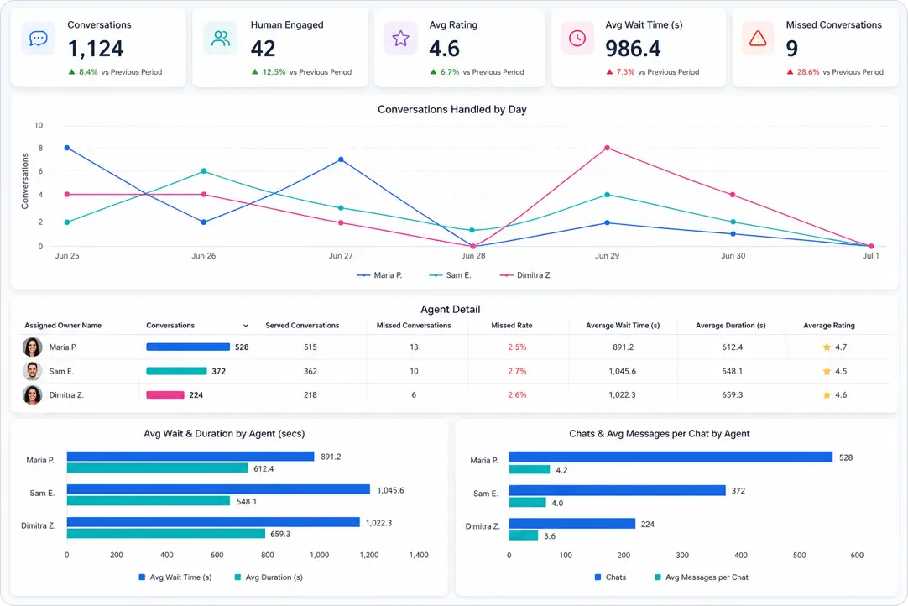Click Dimitra Z.'s pink conversations bar in table
This screenshot has height=606, width=908.
(165, 395)
